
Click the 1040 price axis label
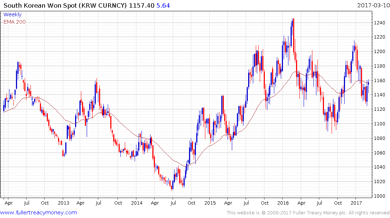[379, 167]
